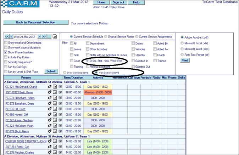Click the comment icon in Henry Shutt's row

(60, 131)
